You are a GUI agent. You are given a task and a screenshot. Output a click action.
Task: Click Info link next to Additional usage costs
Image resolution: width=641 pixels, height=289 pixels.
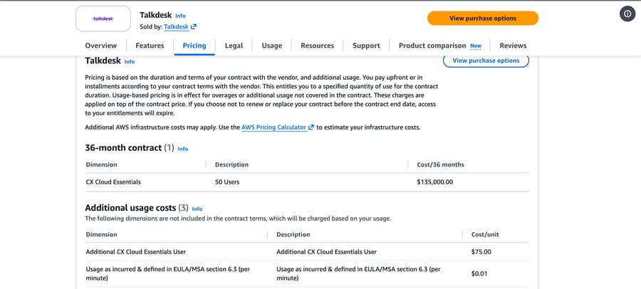click(197, 209)
